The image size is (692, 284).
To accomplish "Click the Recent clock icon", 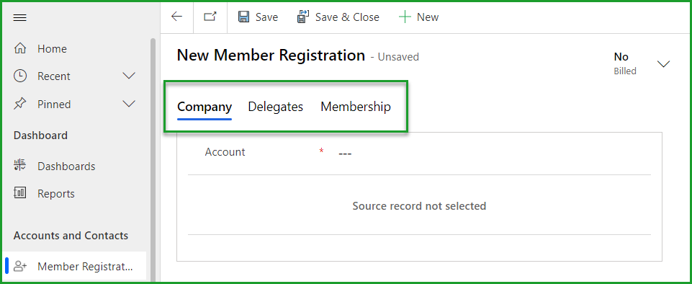I will coord(20,76).
